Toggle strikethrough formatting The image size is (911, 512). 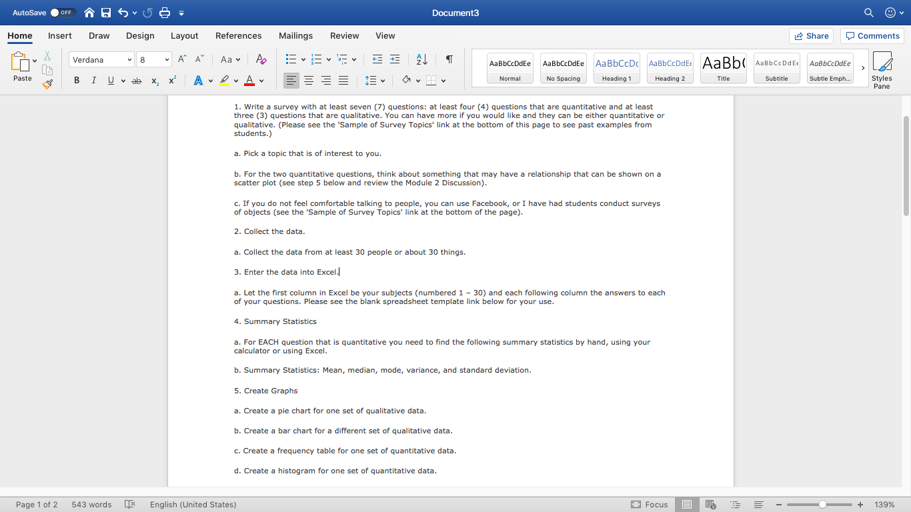coord(136,80)
